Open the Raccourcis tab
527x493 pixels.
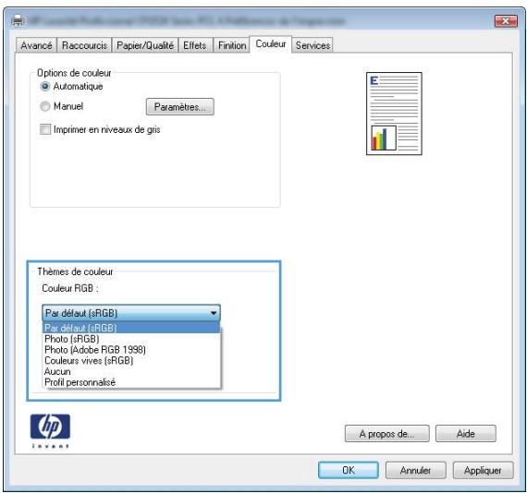(x=84, y=45)
